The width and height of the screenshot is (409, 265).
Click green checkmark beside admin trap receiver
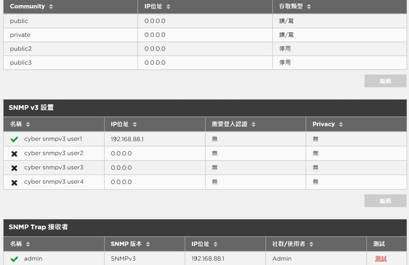(x=14, y=259)
